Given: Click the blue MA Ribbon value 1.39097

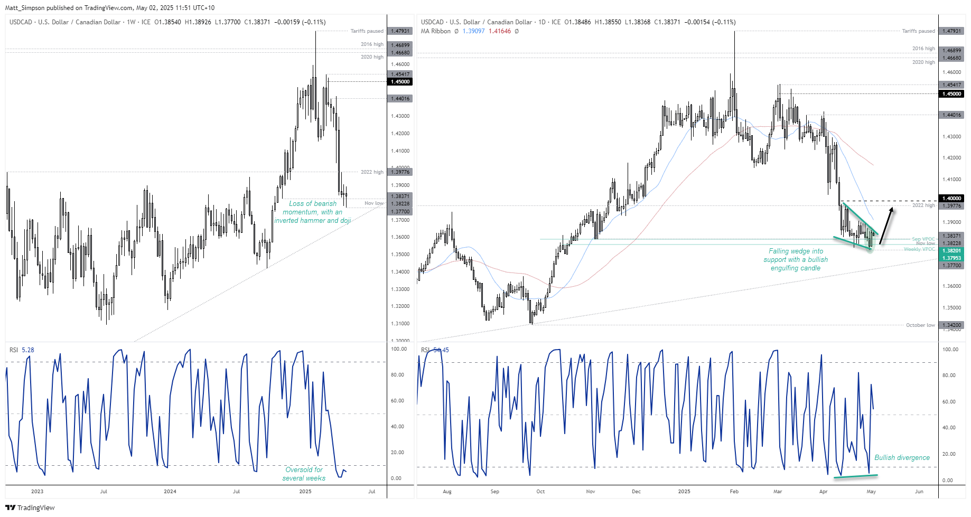Looking at the screenshot, I should [x=473, y=31].
